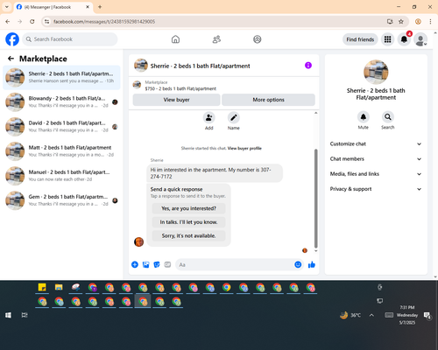The image size is (438, 350).
Task: Go back using the Marketplace arrow
Action: (11, 59)
